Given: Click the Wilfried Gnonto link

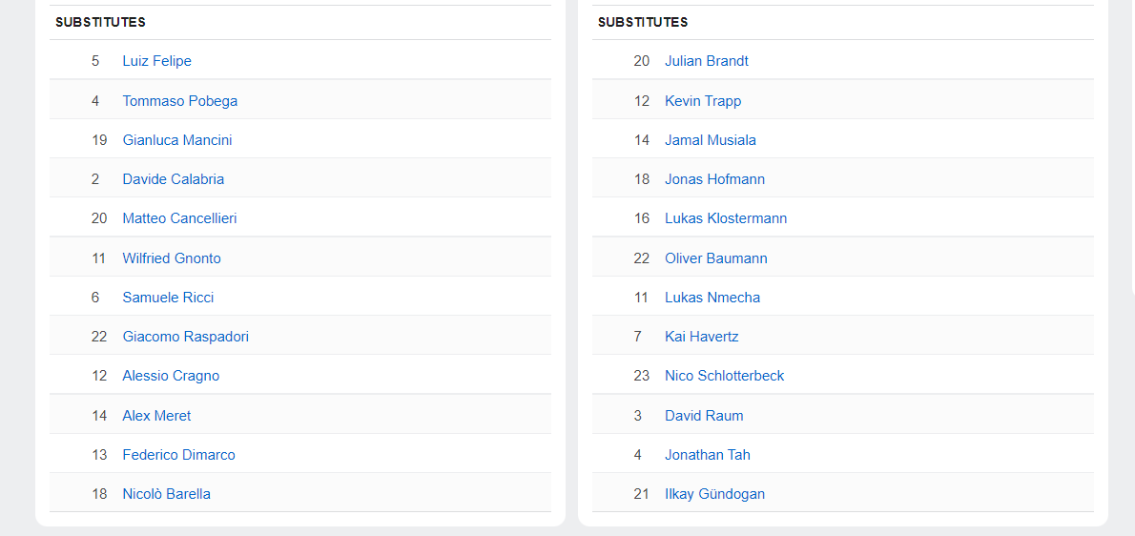Looking at the screenshot, I should click(171, 258).
